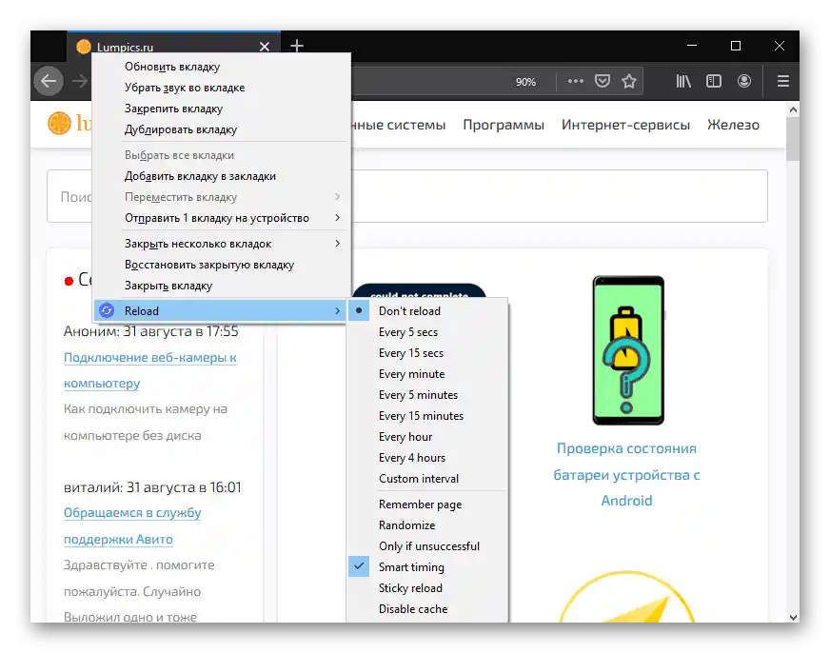
Task: Expand the Reload submenu entry
Action: tap(221, 310)
